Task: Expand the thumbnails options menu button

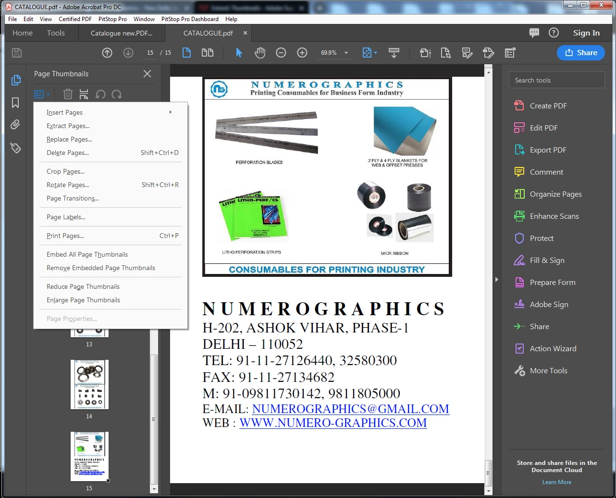Action: [x=42, y=94]
